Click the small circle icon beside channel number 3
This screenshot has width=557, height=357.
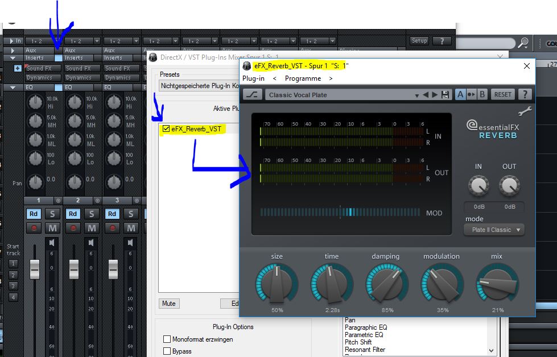tap(137, 201)
